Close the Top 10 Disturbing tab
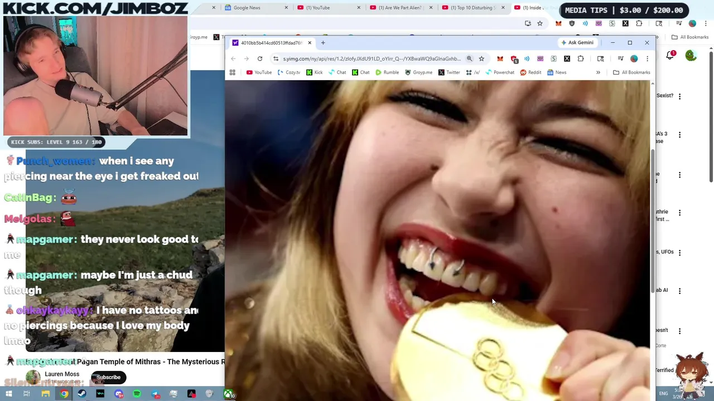The width and height of the screenshot is (714, 401). click(503, 8)
